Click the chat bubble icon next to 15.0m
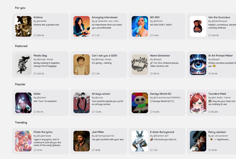The image size is (236, 159). (151, 112)
